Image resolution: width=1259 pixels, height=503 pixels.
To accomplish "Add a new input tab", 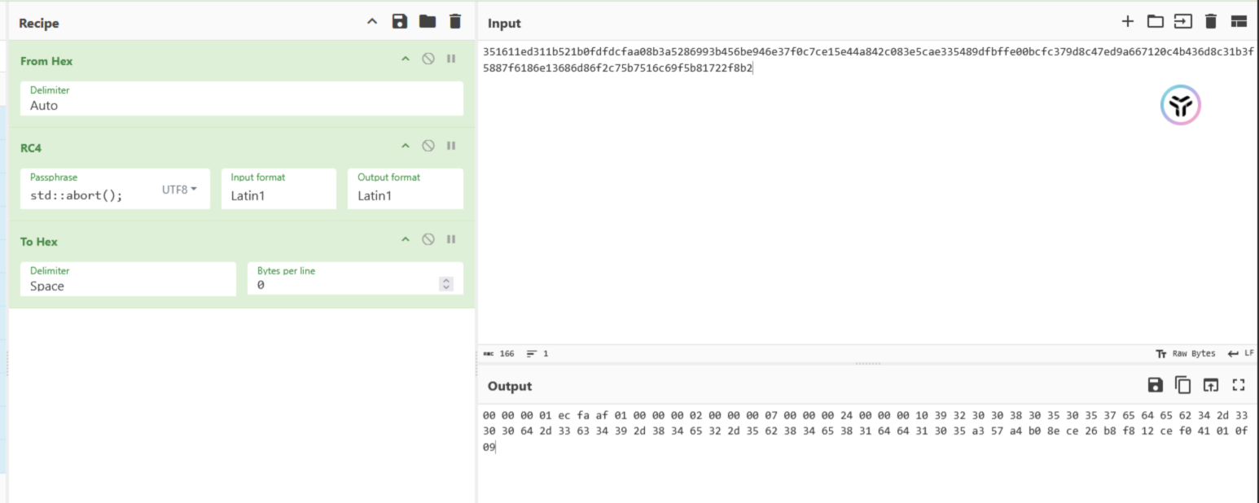I will click(1127, 22).
